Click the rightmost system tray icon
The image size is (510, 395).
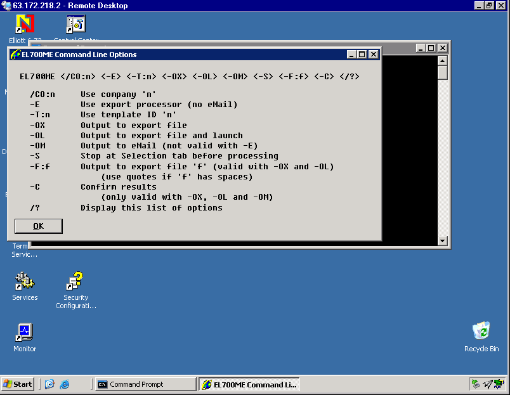click(499, 384)
